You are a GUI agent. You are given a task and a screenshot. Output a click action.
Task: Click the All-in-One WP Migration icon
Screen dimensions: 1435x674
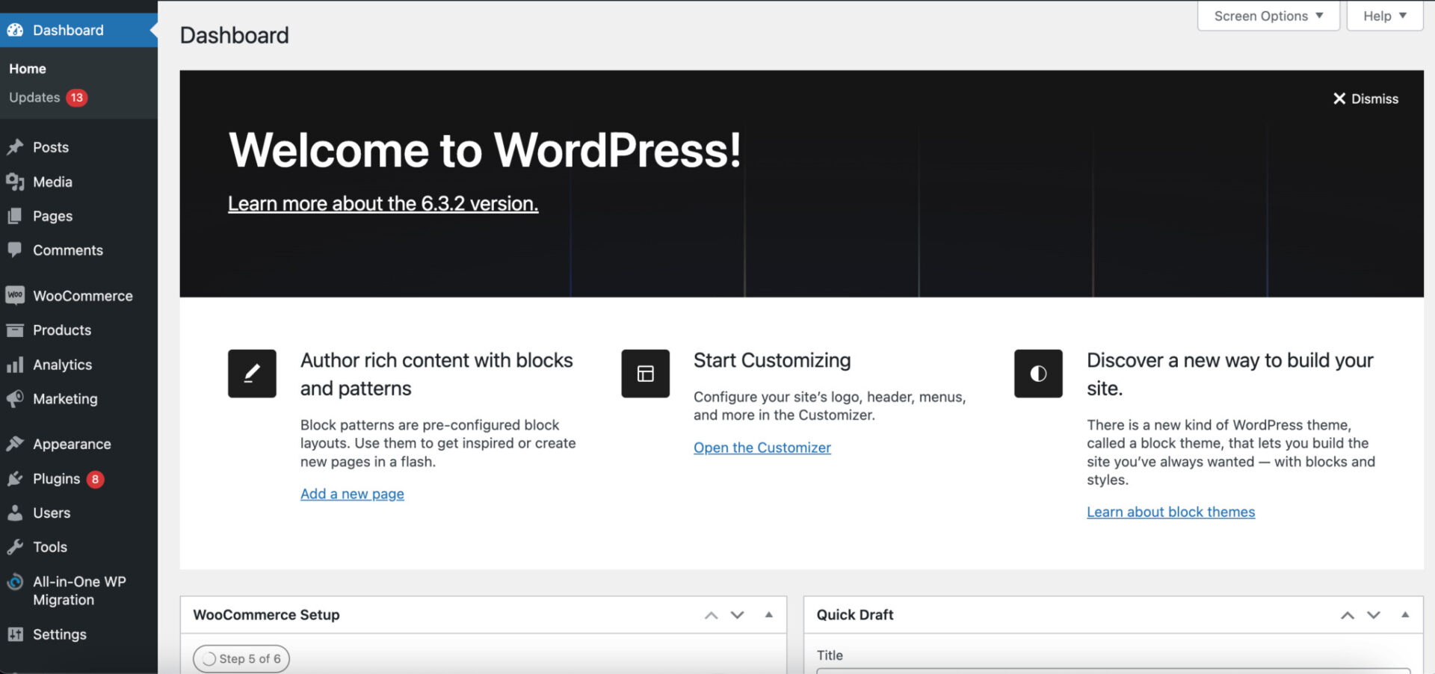(x=16, y=582)
